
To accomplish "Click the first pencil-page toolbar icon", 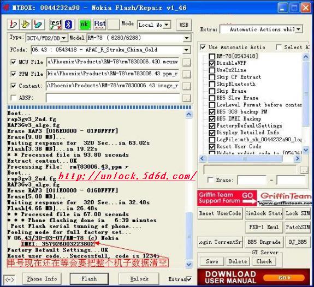I will coord(13,25).
